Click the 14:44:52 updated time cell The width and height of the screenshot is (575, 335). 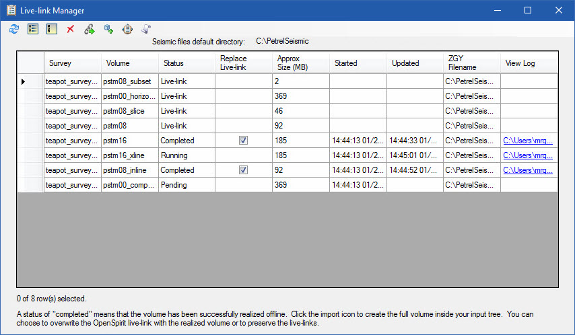415,170
